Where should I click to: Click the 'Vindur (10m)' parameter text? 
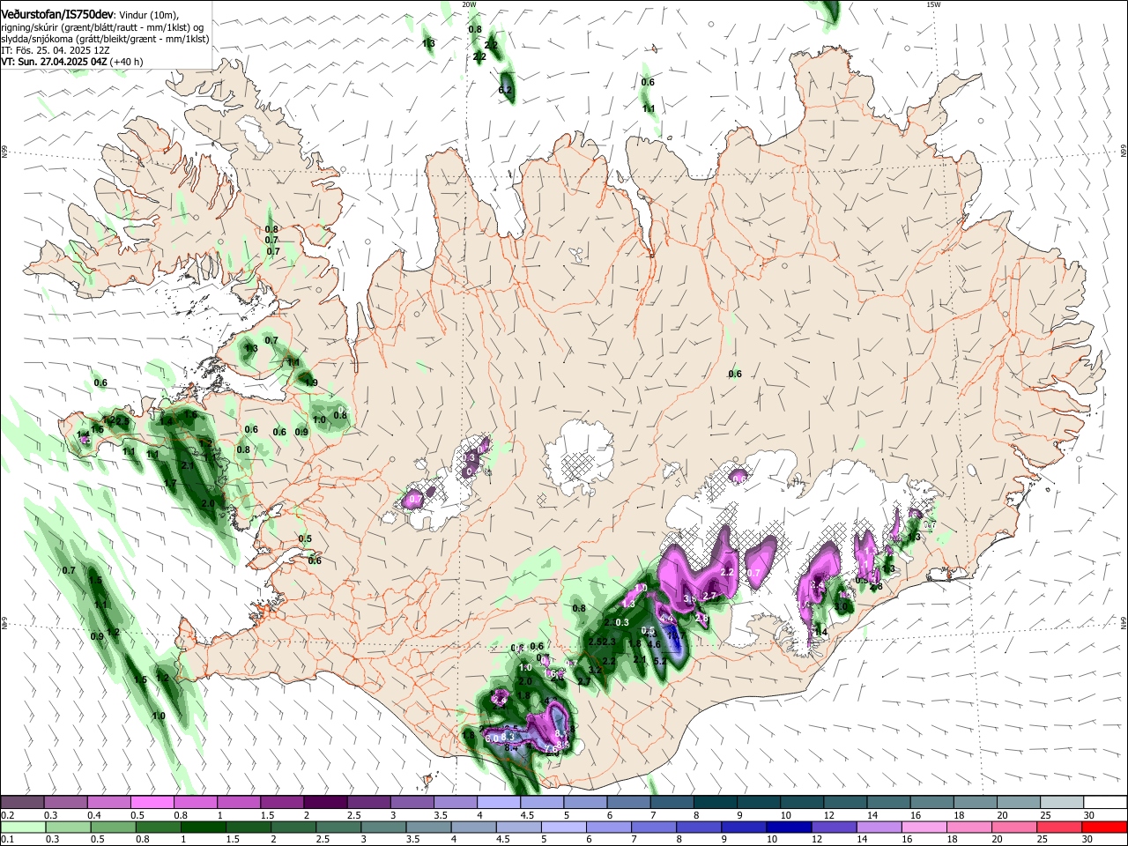pos(149,16)
